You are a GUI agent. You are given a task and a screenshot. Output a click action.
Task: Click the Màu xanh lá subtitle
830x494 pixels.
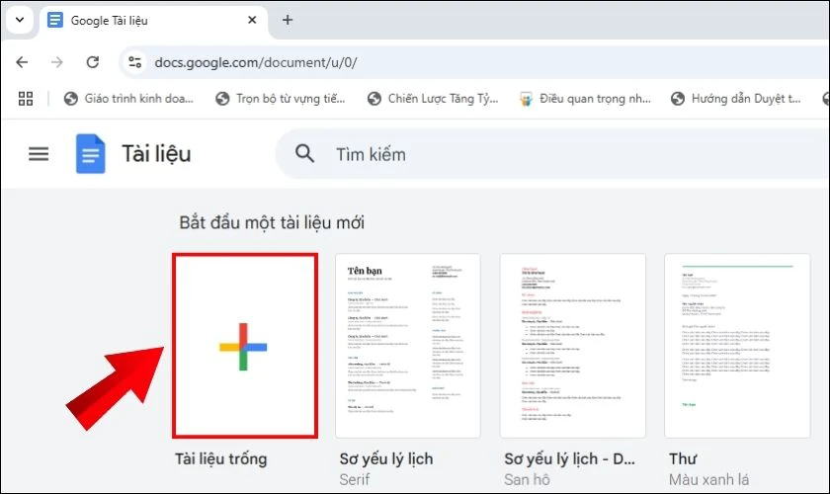pyautogui.click(x=708, y=480)
